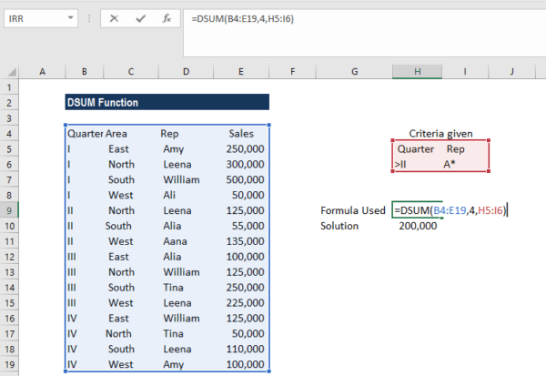The image size is (546, 376).
Task: Click the Formula Used label
Action: click(x=353, y=210)
